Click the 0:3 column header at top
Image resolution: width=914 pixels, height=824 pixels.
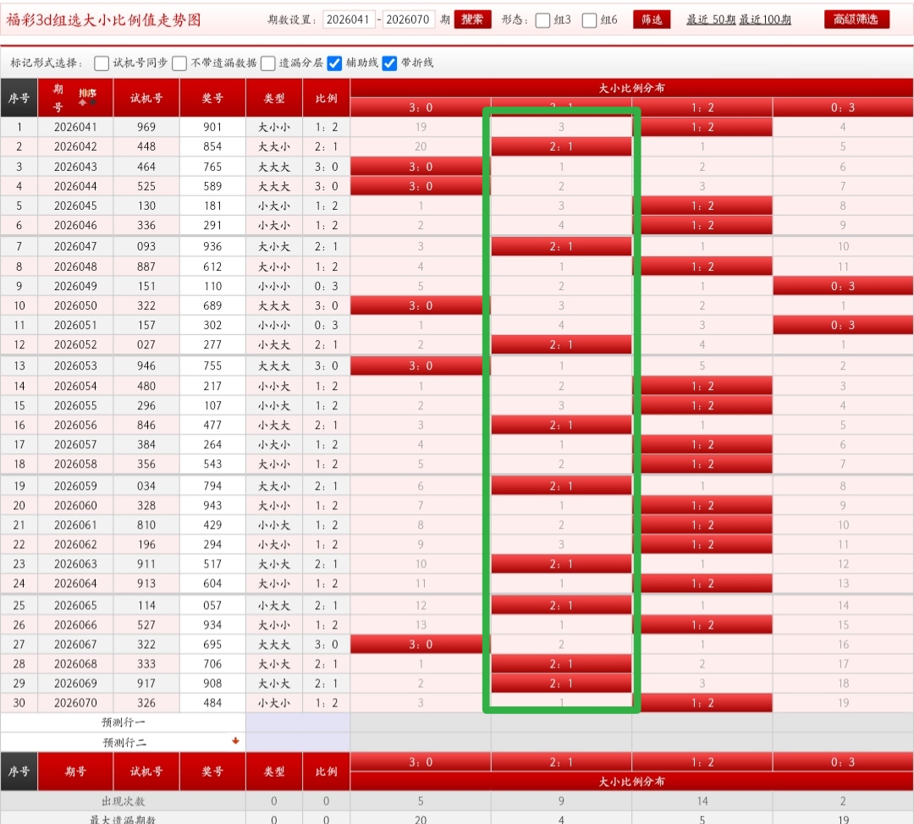pyautogui.click(x=843, y=107)
